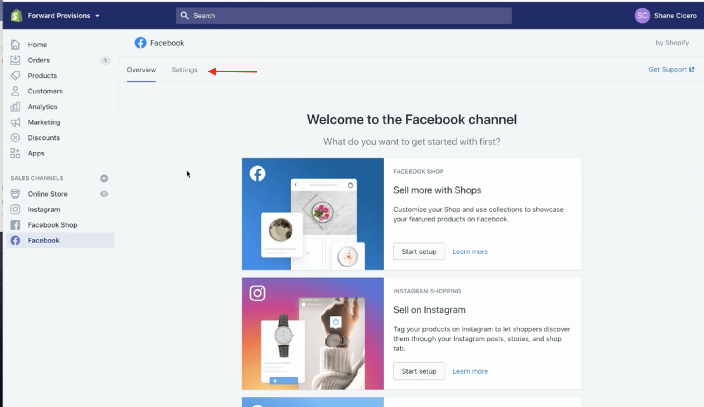Open Analytics in sidebar
704x407 pixels.
[42, 107]
